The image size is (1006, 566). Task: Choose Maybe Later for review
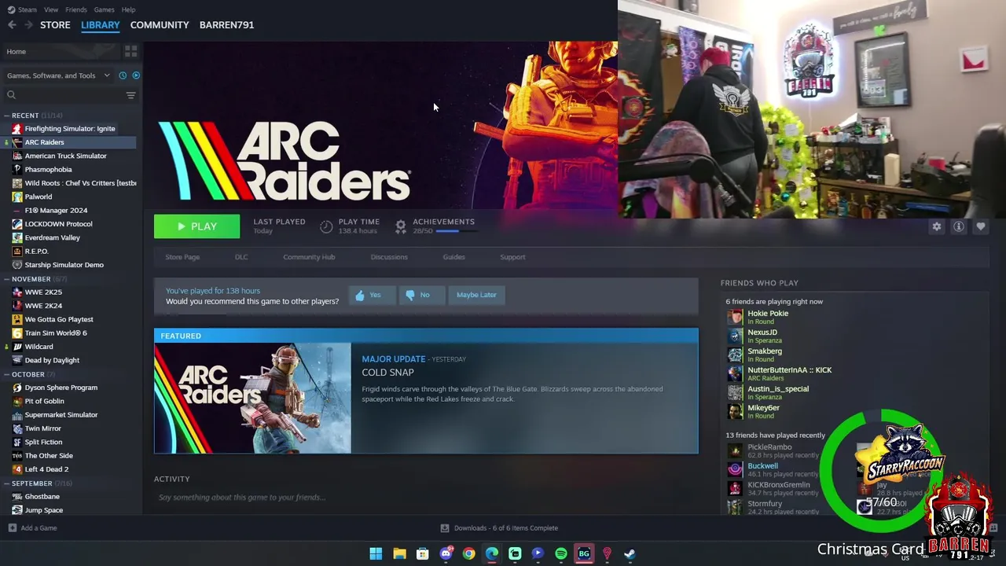476,295
